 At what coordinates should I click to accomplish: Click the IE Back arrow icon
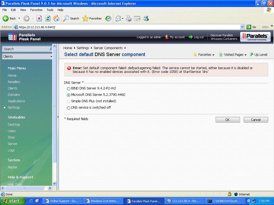[5, 18]
